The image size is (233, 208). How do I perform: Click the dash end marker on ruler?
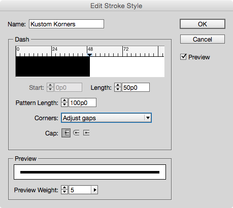pos(89,55)
